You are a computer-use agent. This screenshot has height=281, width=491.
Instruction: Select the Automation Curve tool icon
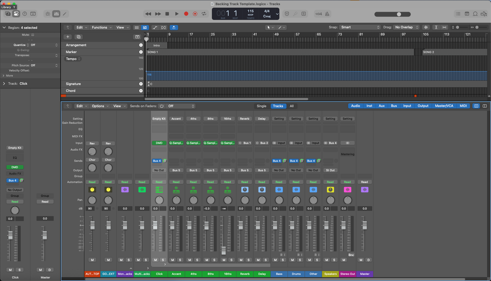pos(155,27)
